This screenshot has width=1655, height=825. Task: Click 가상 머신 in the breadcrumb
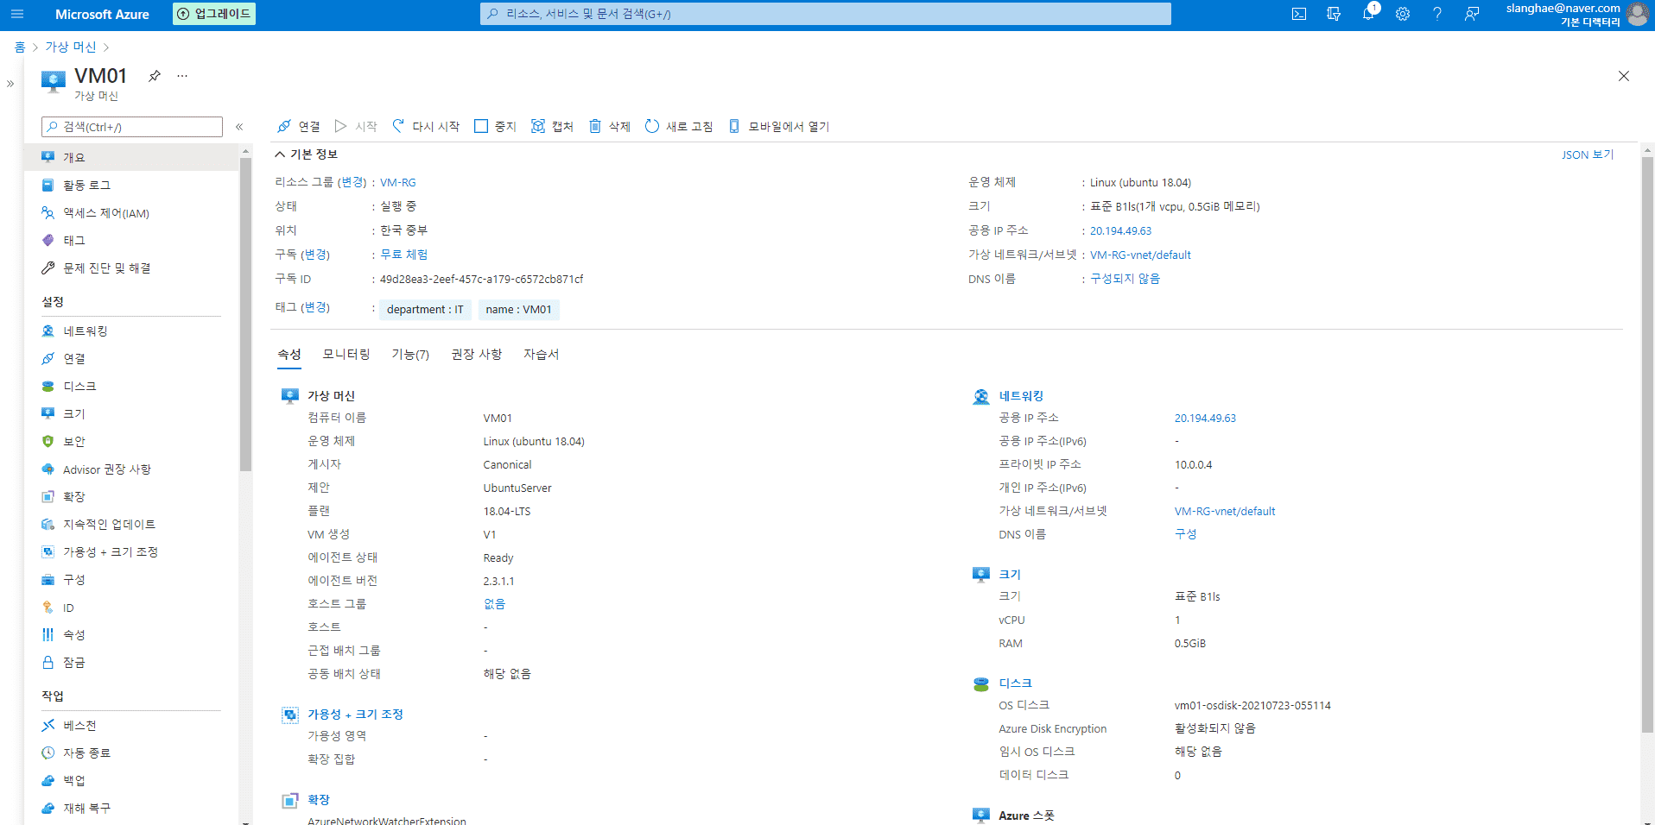[71, 47]
